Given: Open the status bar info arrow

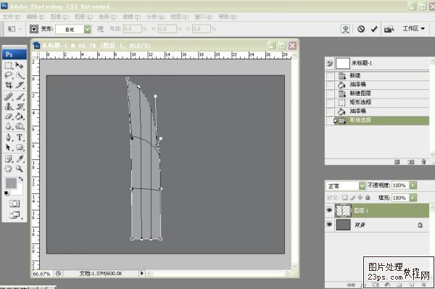Looking at the screenshot, I should point(142,273).
